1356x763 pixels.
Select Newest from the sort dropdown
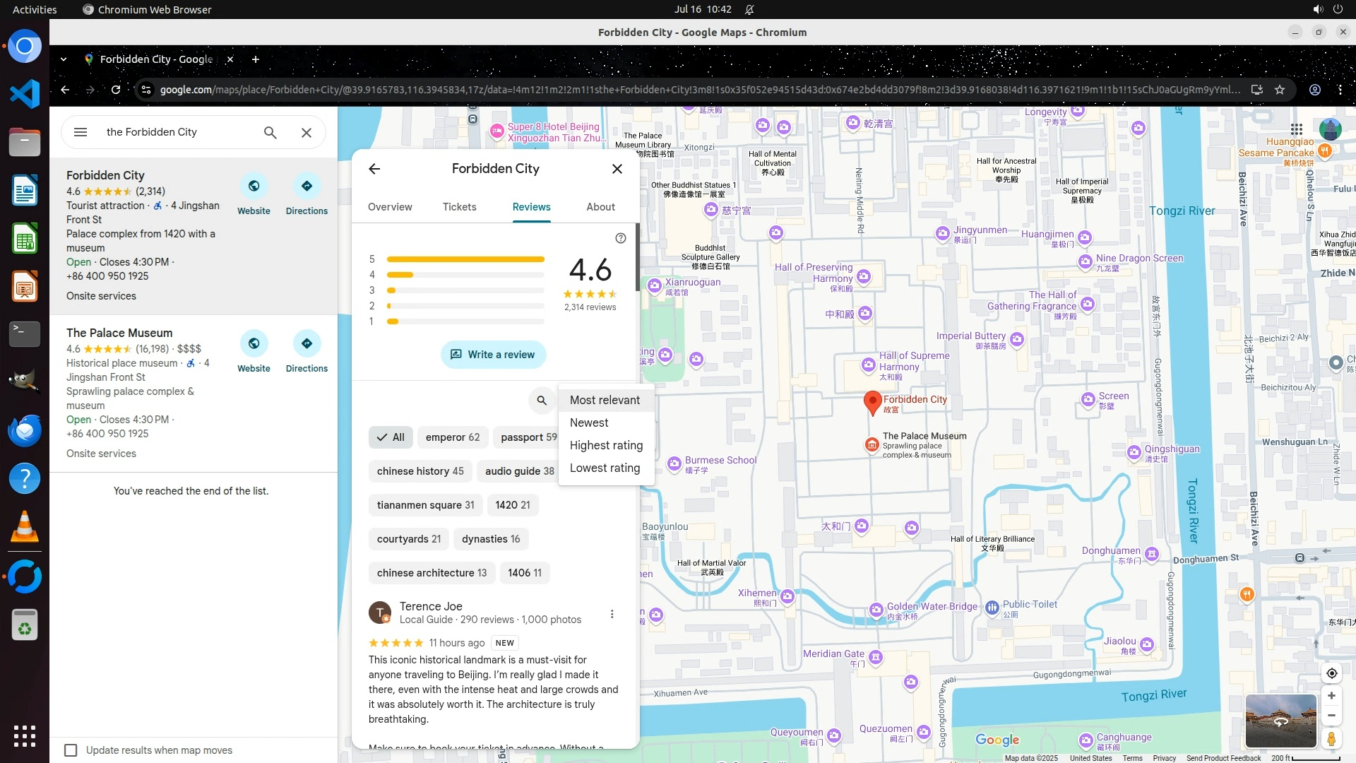pyautogui.click(x=589, y=422)
